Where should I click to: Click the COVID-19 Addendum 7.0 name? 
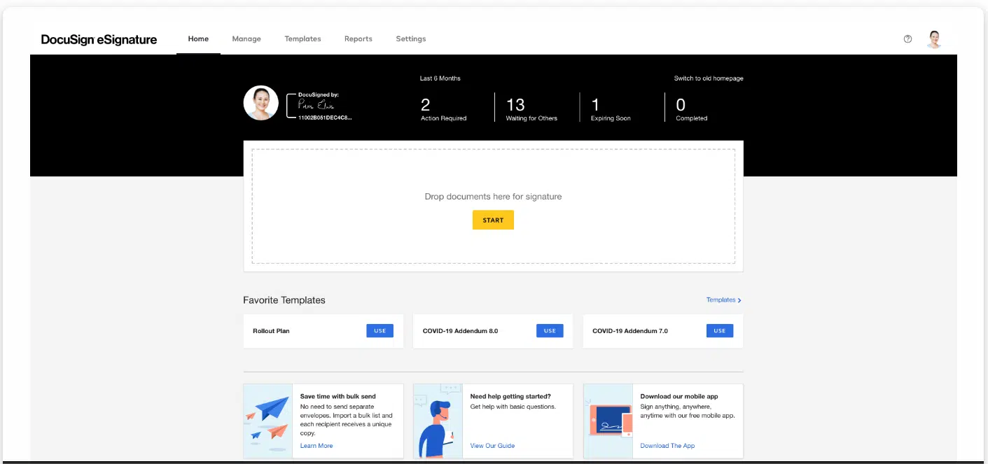[x=630, y=331]
